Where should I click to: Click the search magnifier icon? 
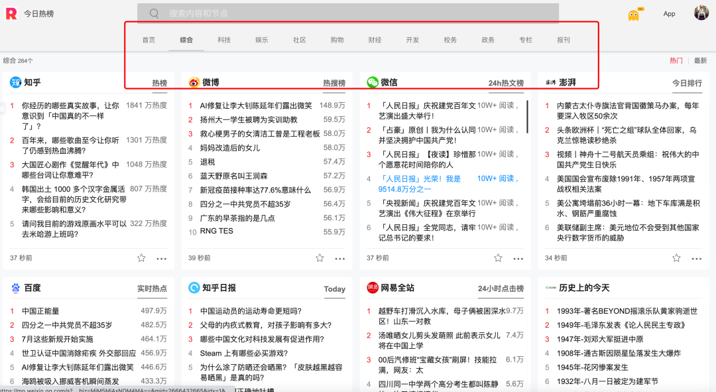pos(154,13)
